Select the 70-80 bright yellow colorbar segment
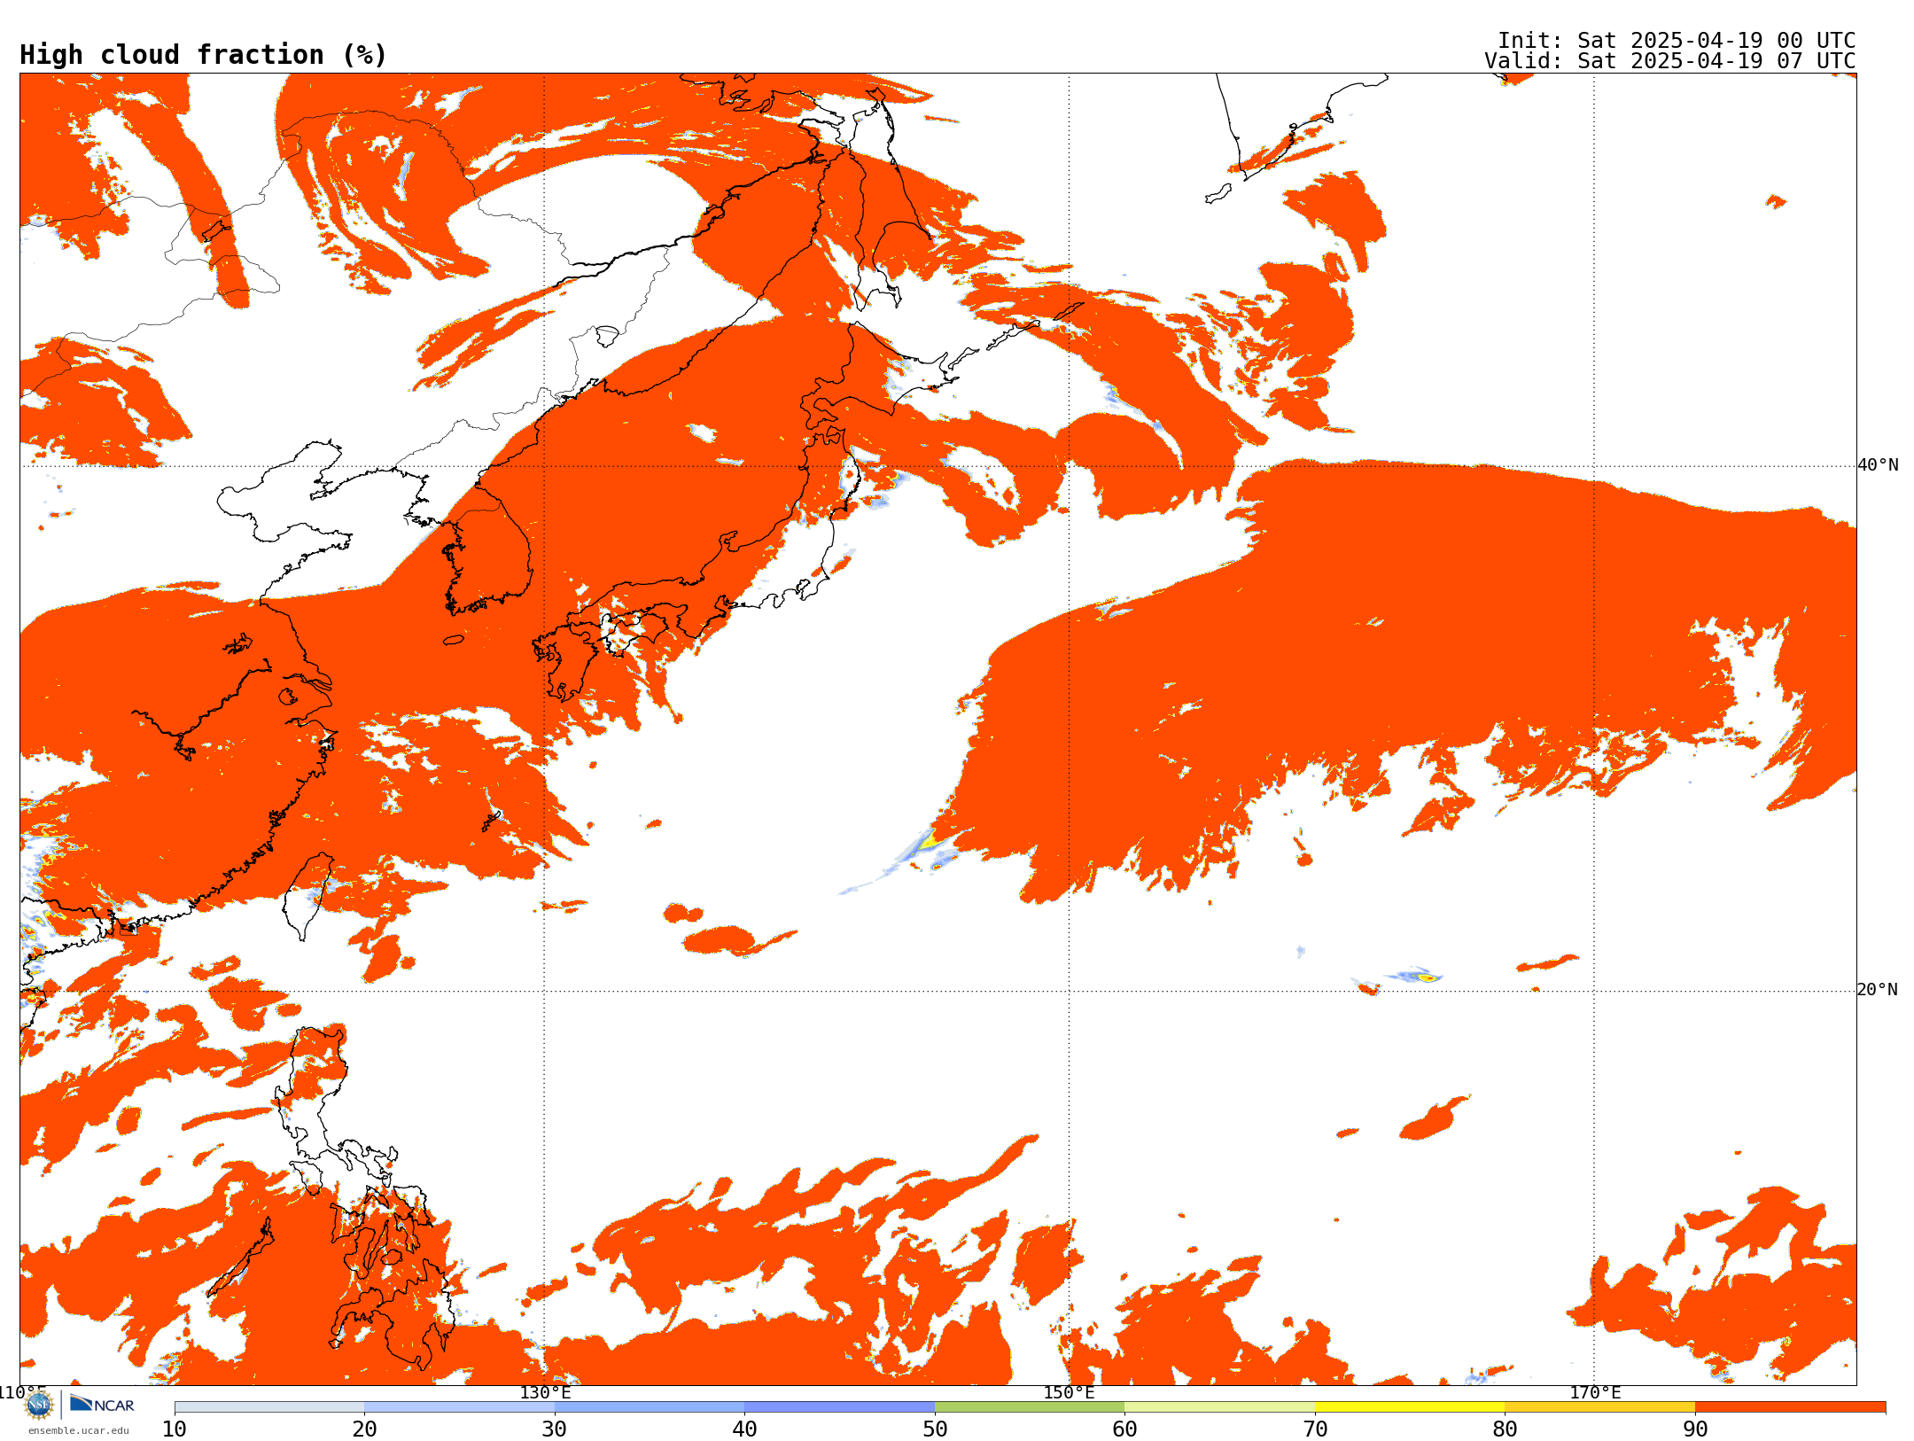Viewport: 1914px width, 1441px height. click(x=1410, y=1407)
